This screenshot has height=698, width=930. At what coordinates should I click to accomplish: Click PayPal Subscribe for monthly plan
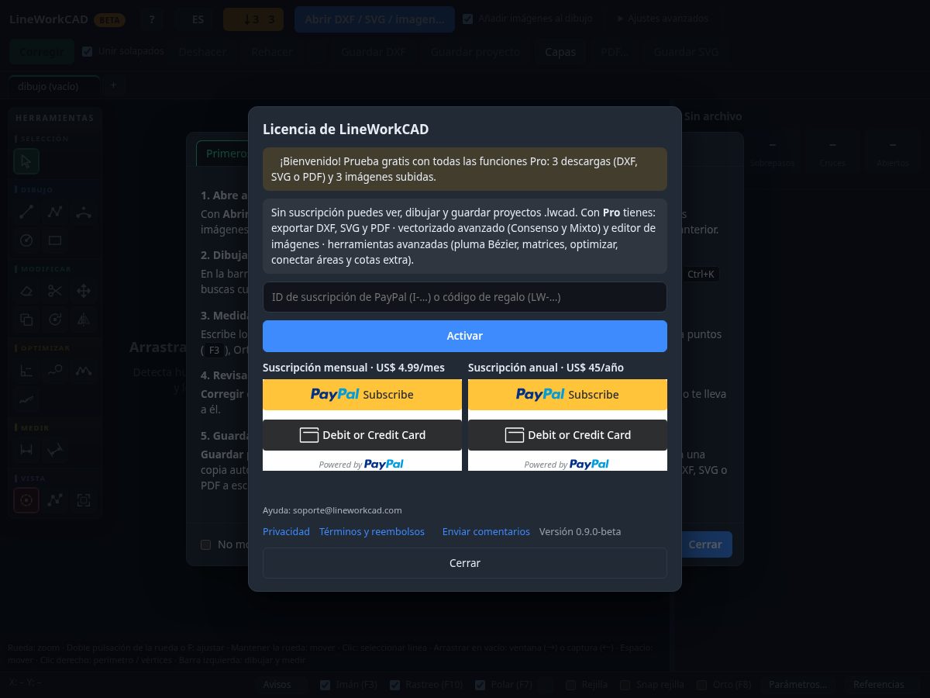[362, 395]
